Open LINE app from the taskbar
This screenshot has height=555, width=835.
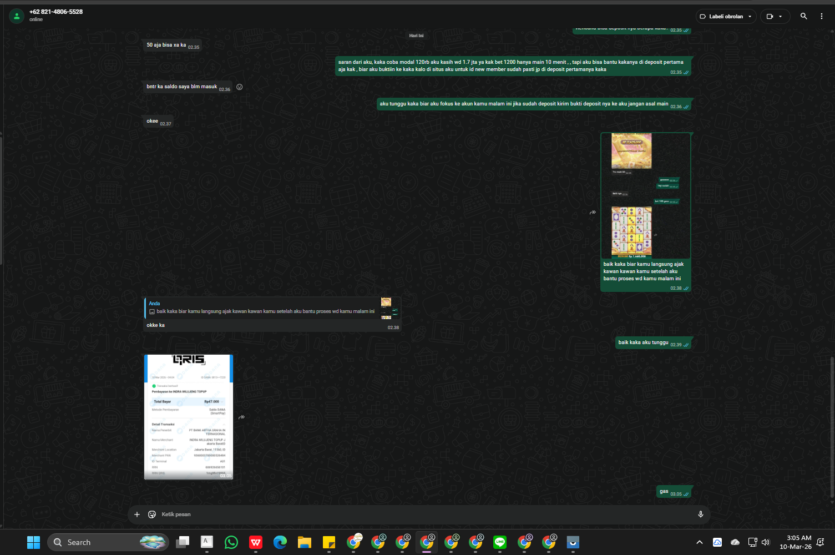click(x=500, y=542)
